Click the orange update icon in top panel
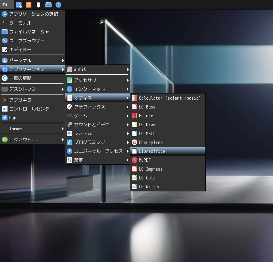Viewport: 273px width, 262px height. (29, 5)
